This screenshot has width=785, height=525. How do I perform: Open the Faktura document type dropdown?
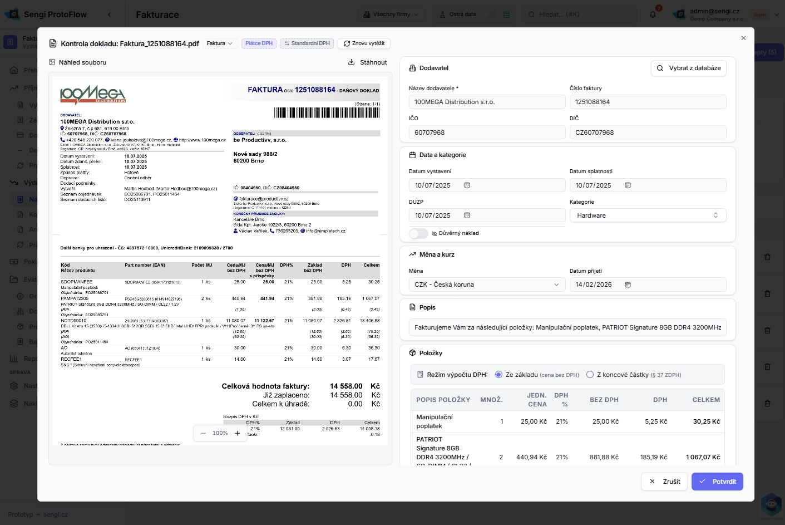219,43
